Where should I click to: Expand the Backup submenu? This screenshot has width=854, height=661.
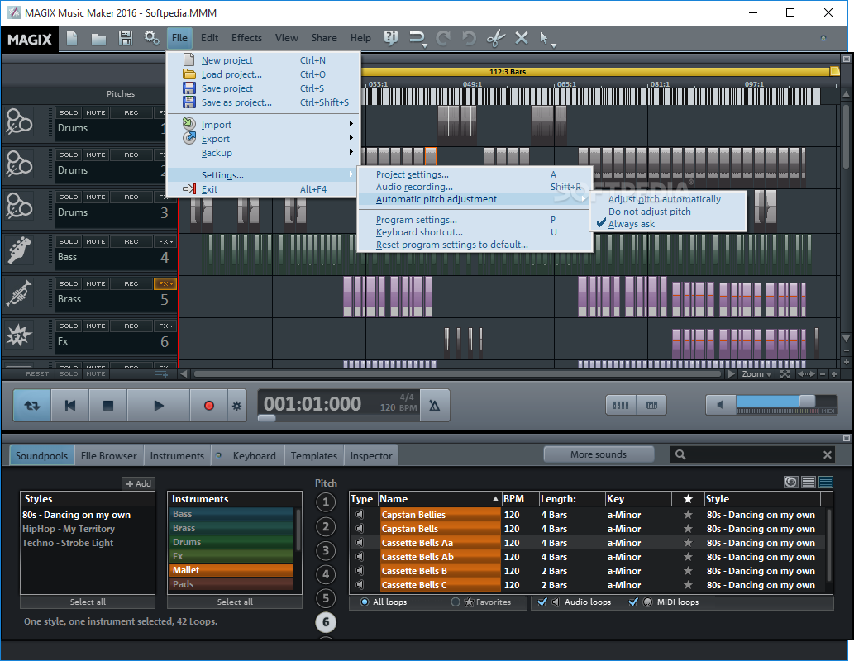click(264, 153)
